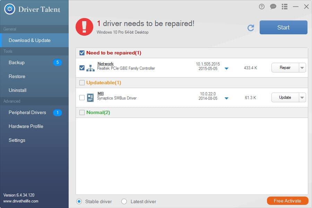312x208 pixels.
Task: Click the red exclamation warning icon
Action: [84, 27]
